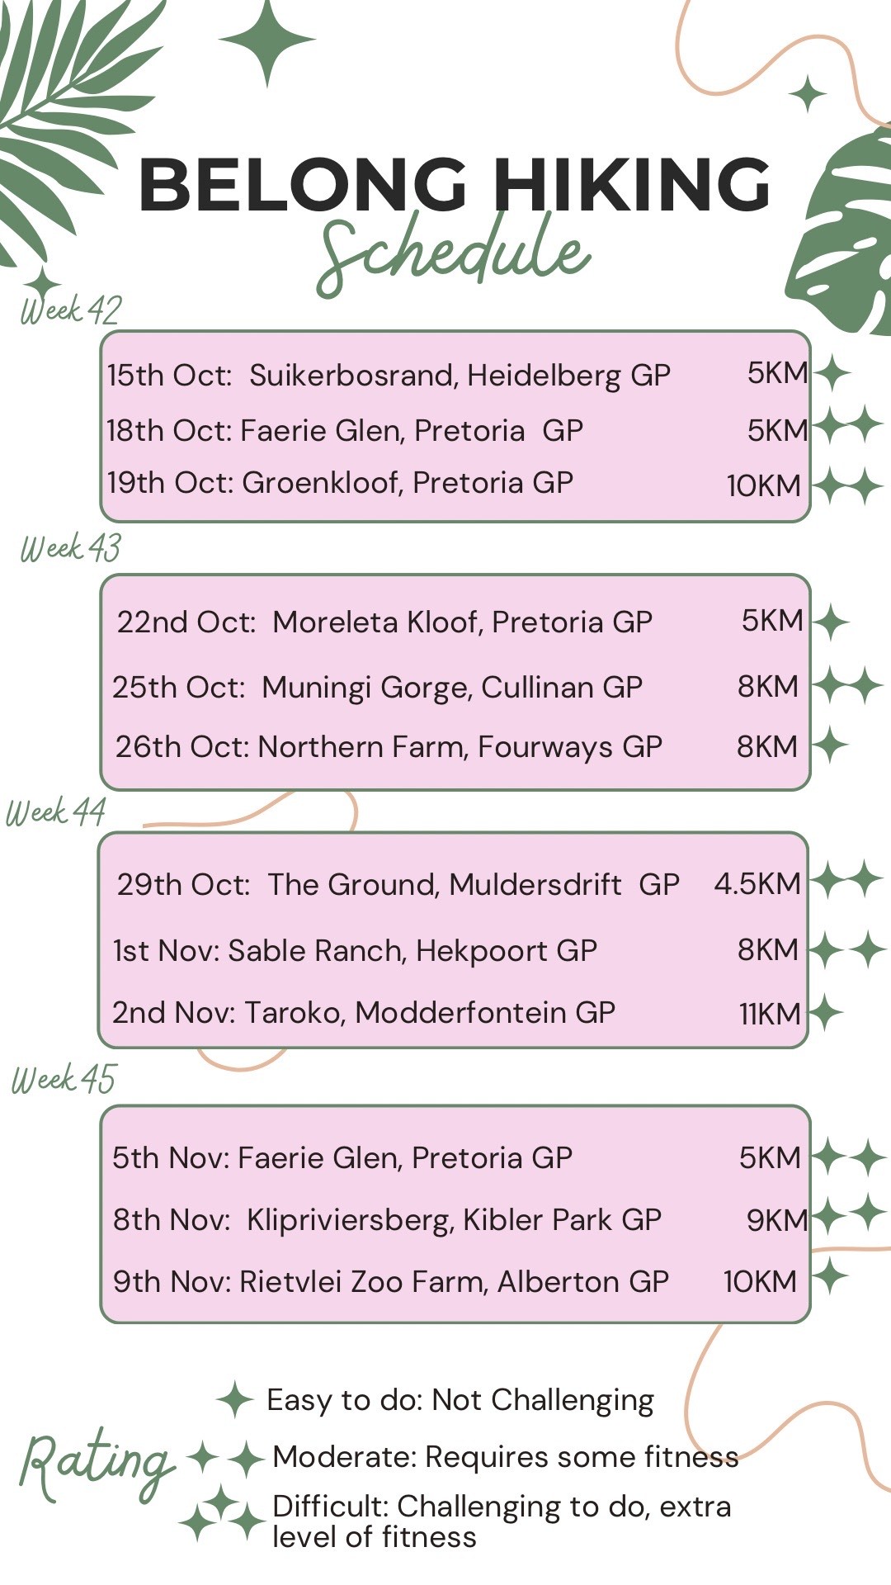The image size is (891, 1585).
Task: Click the single star icon beside Easy to do
Action: (235, 1399)
